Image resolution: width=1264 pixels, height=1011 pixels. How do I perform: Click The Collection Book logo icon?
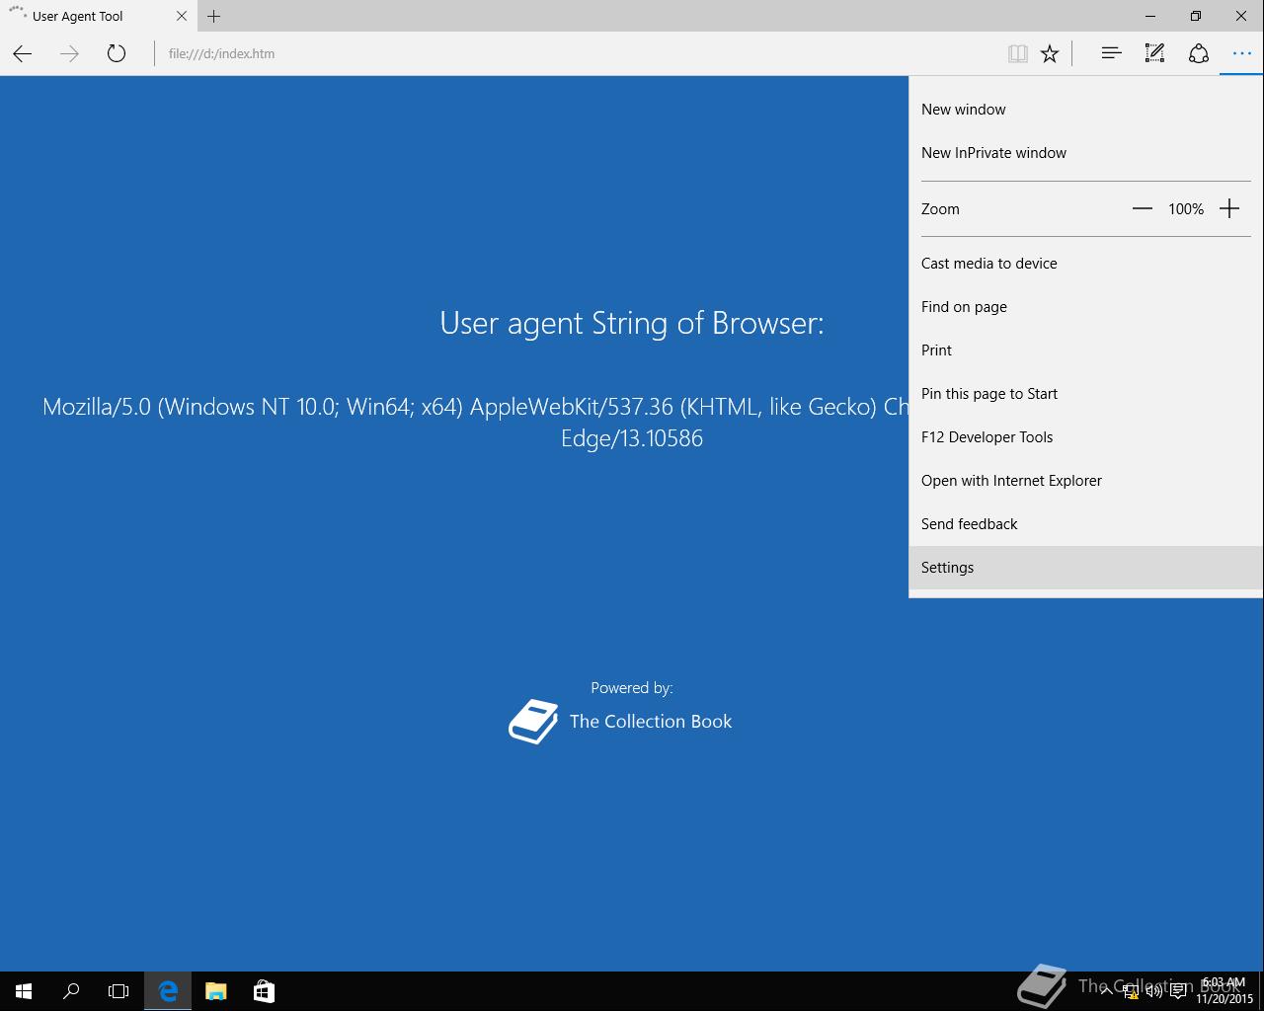[533, 722]
